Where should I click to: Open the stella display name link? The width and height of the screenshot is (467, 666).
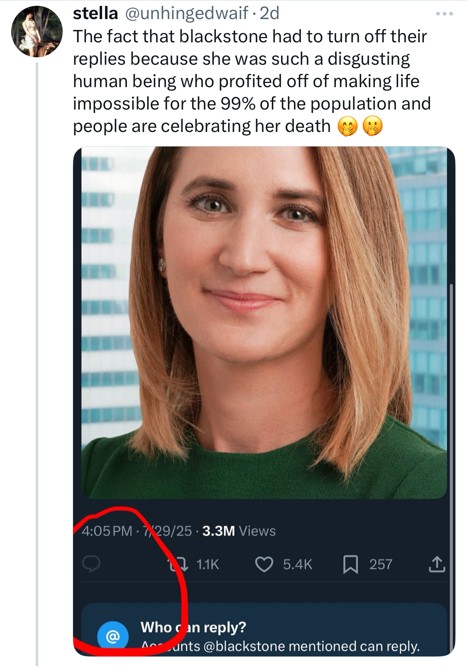95,13
